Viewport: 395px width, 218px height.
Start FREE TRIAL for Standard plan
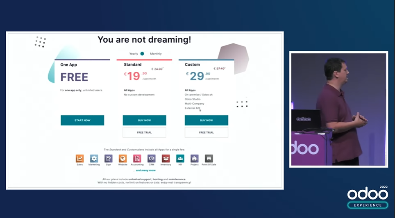144,132
